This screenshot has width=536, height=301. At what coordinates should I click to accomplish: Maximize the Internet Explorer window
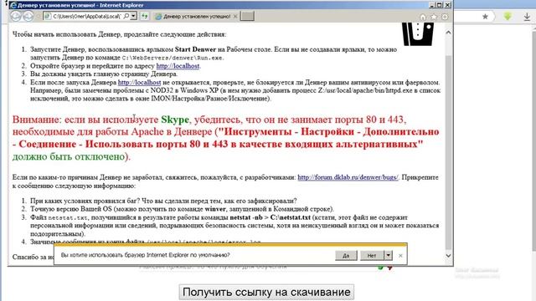tap(440, 5)
